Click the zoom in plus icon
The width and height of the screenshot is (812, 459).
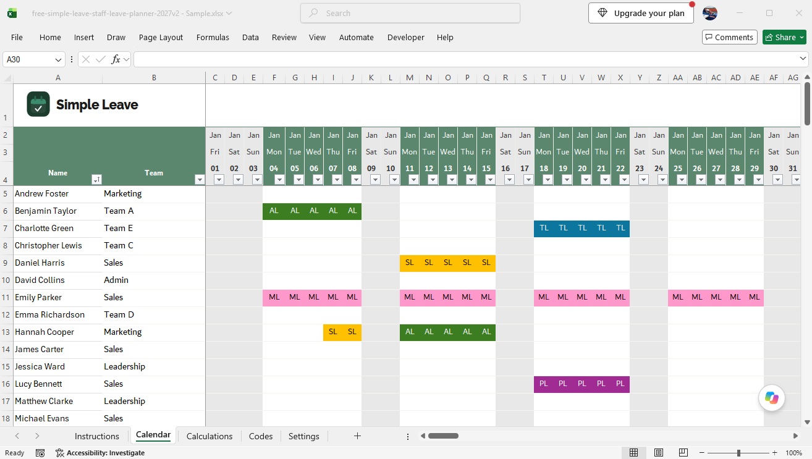pos(775,453)
